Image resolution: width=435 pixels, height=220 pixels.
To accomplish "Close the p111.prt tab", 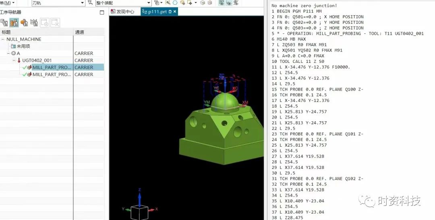I will pos(175,12).
